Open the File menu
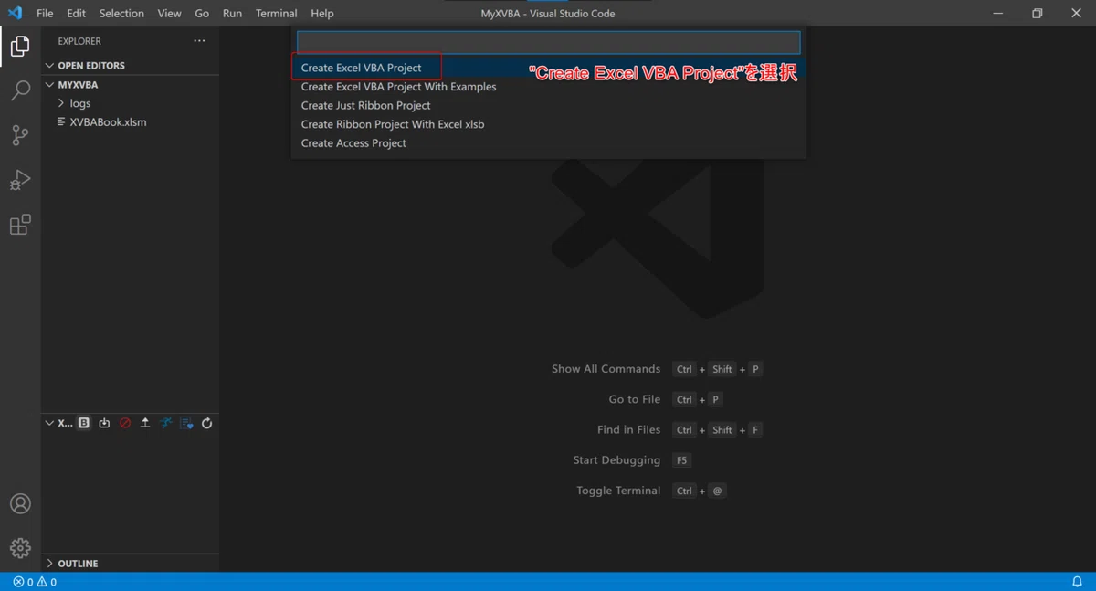This screenshot has height=591, width=1096. (45, 14)
